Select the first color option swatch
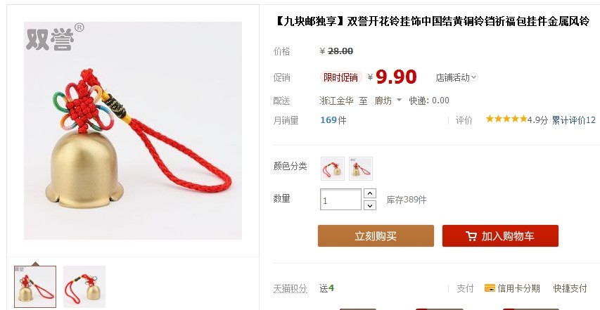This screenshot has height=310, width=600. [333, 169]
